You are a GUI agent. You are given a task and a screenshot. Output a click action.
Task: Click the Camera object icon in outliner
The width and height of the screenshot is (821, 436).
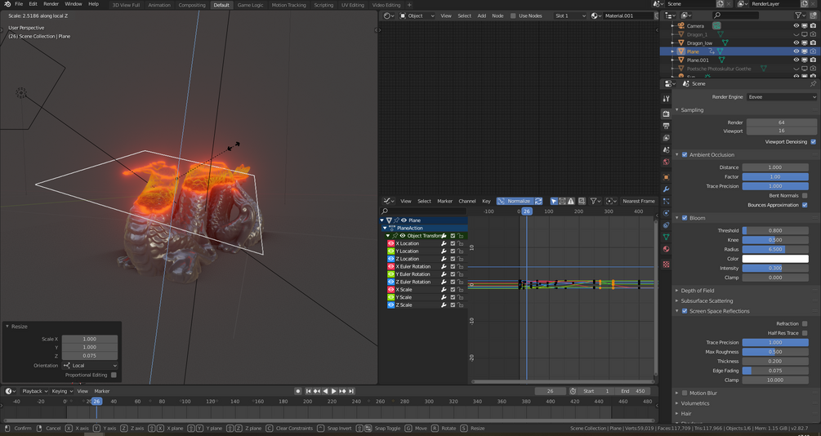(681, 26)
